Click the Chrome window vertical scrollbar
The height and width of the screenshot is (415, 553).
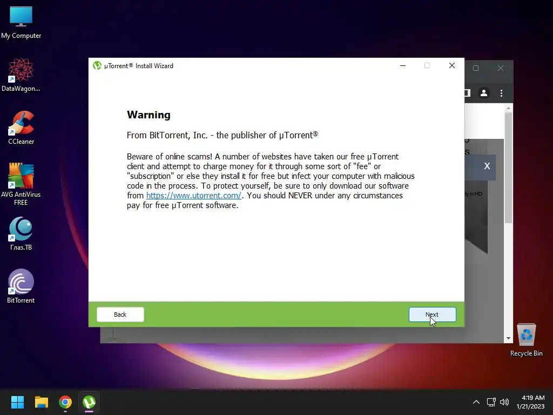click(x=508, y=168)
